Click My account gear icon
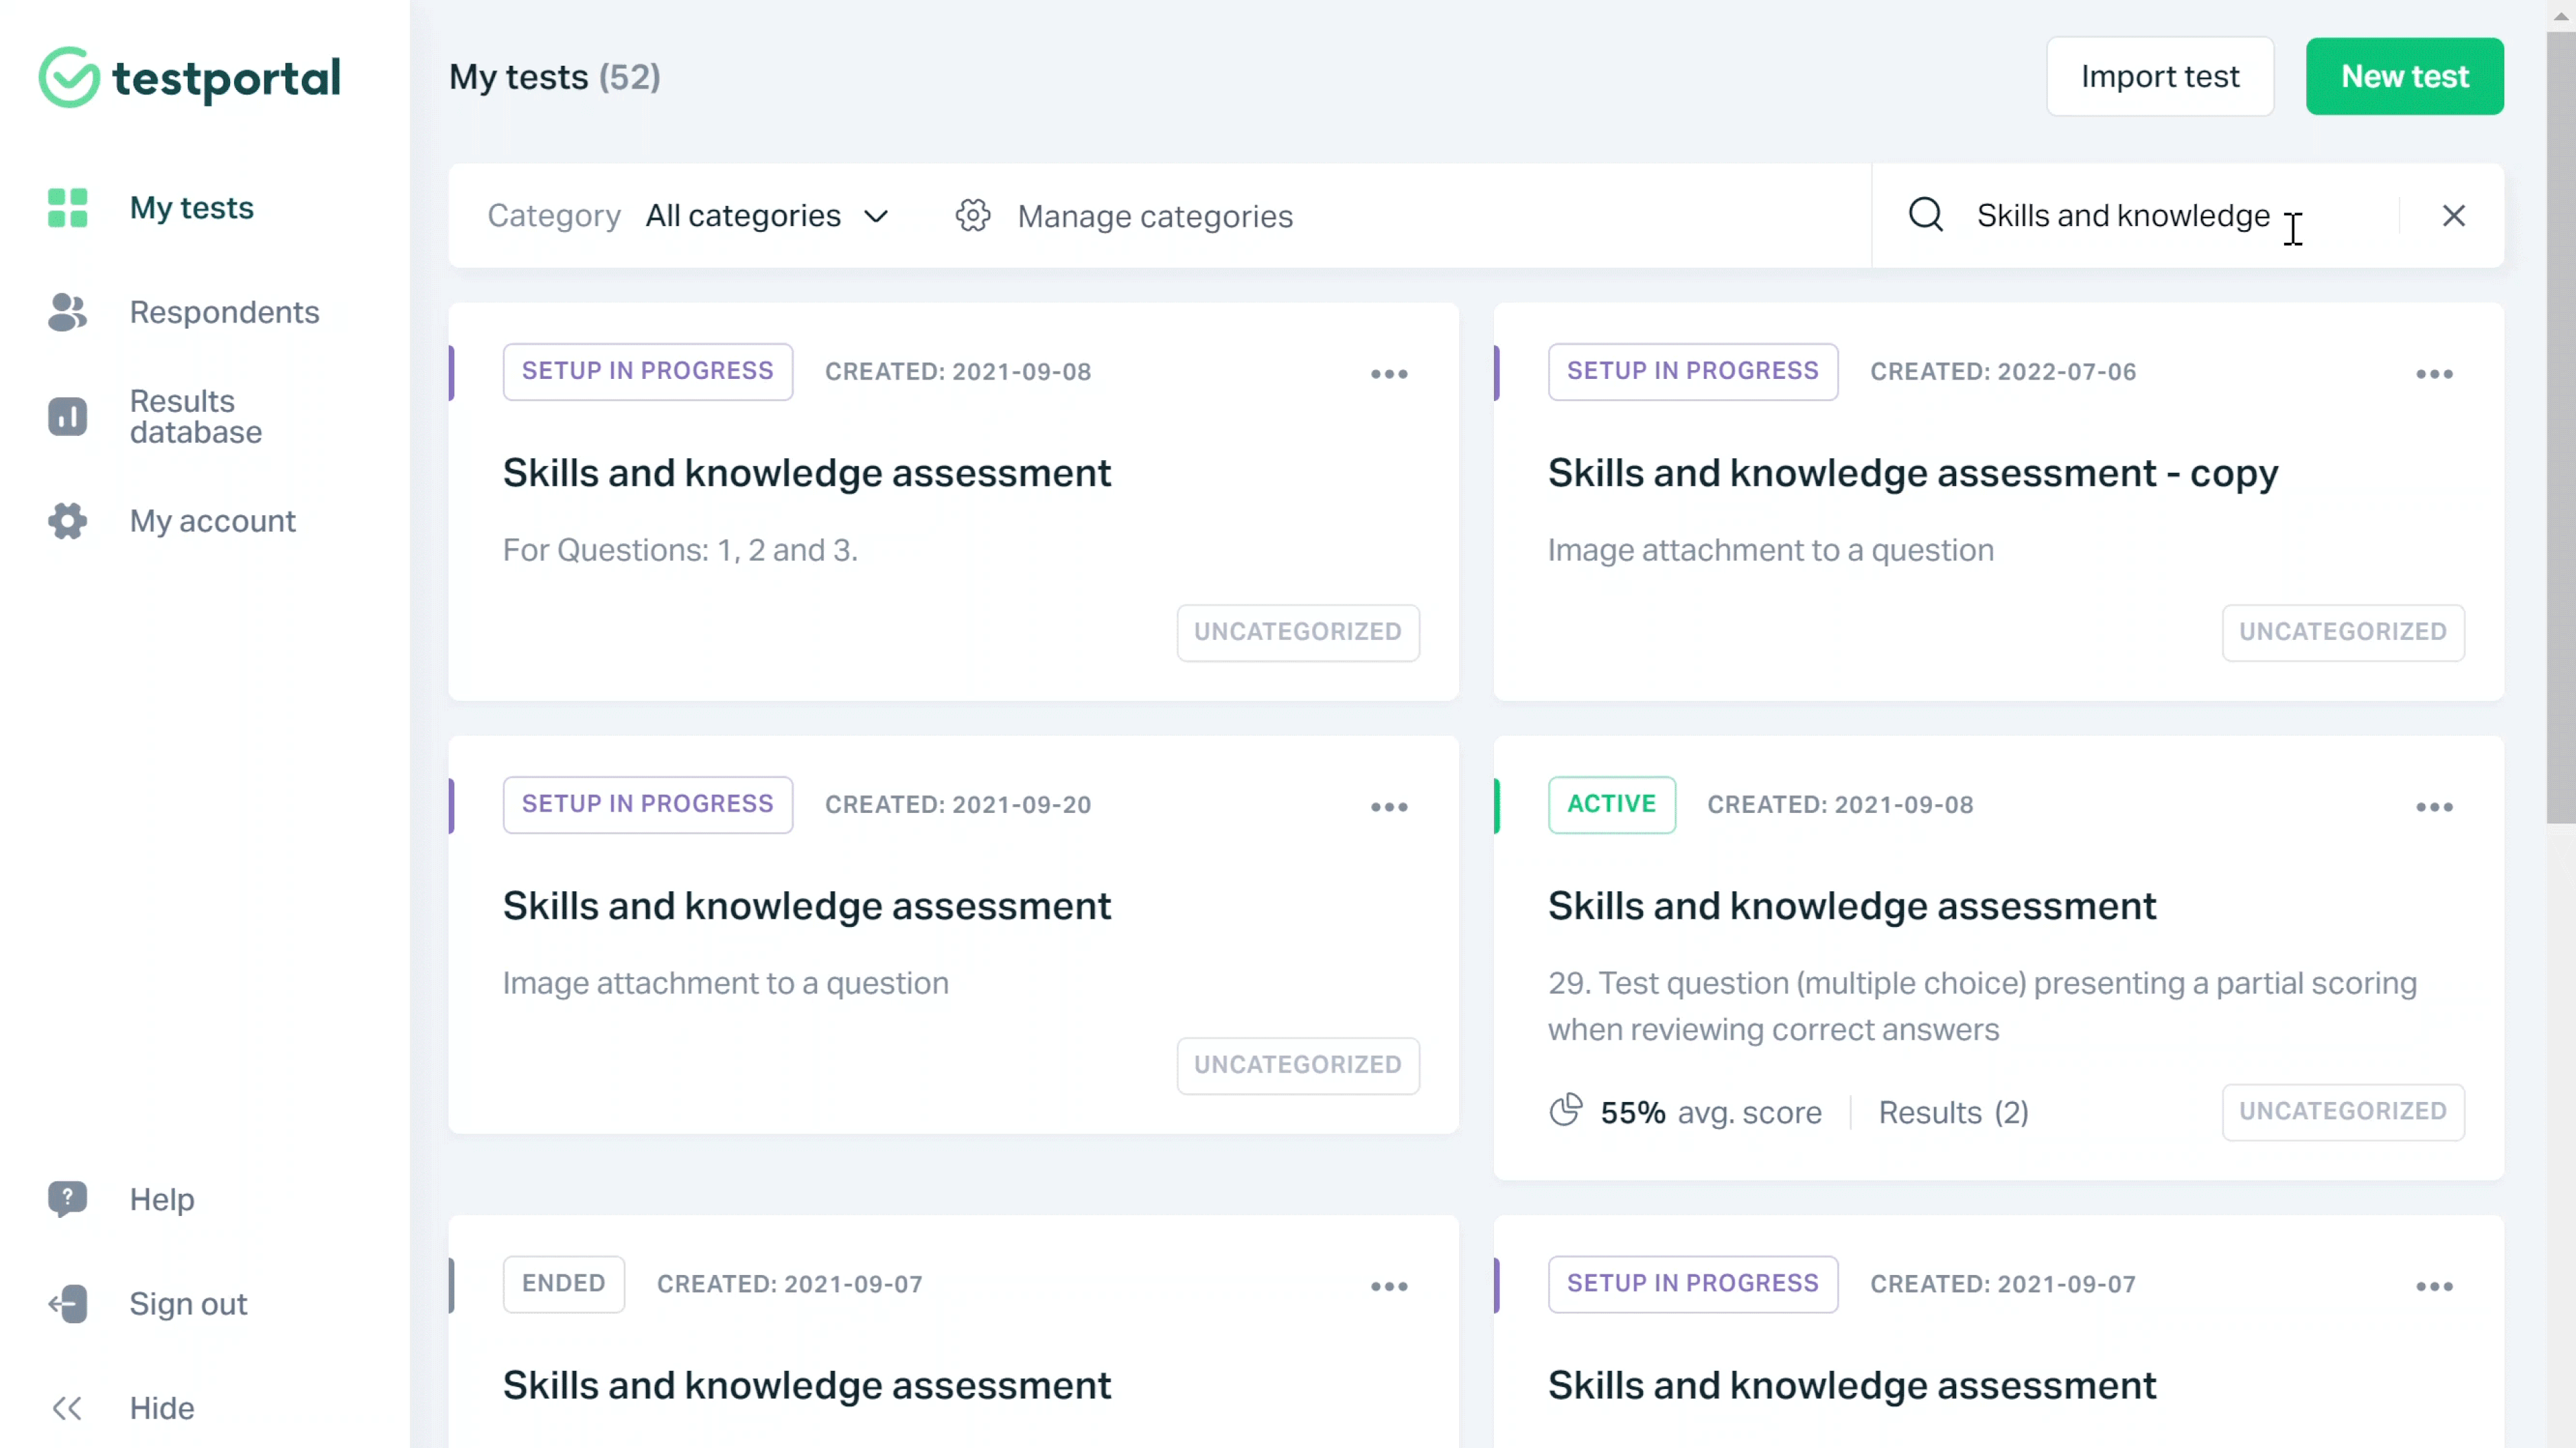 point(67,521)
